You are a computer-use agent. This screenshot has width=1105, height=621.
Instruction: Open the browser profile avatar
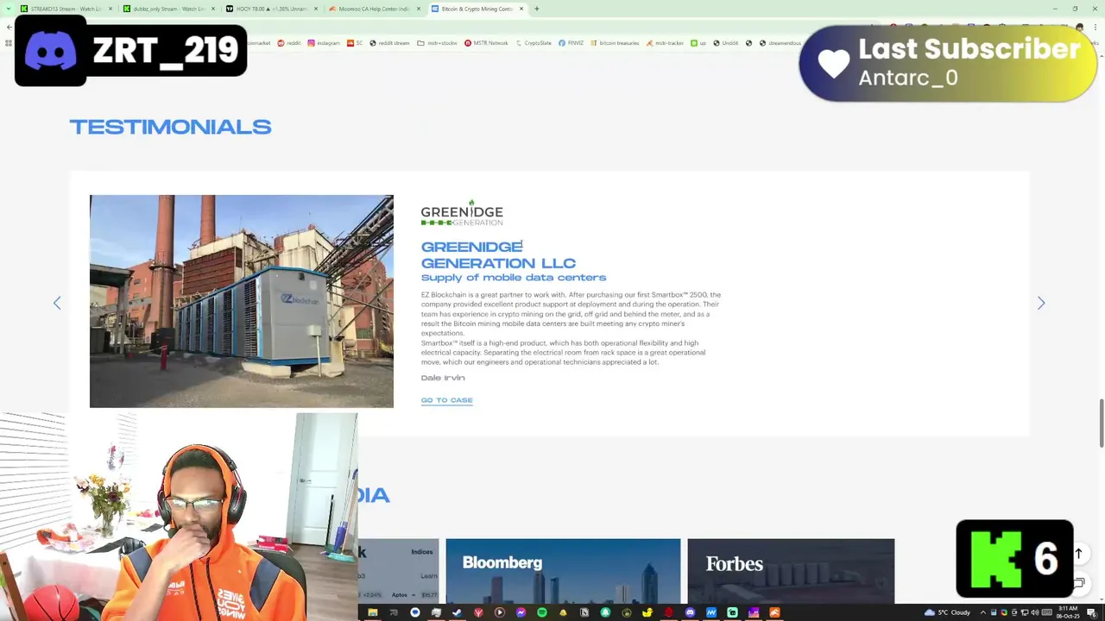[x=1080, y=27]
